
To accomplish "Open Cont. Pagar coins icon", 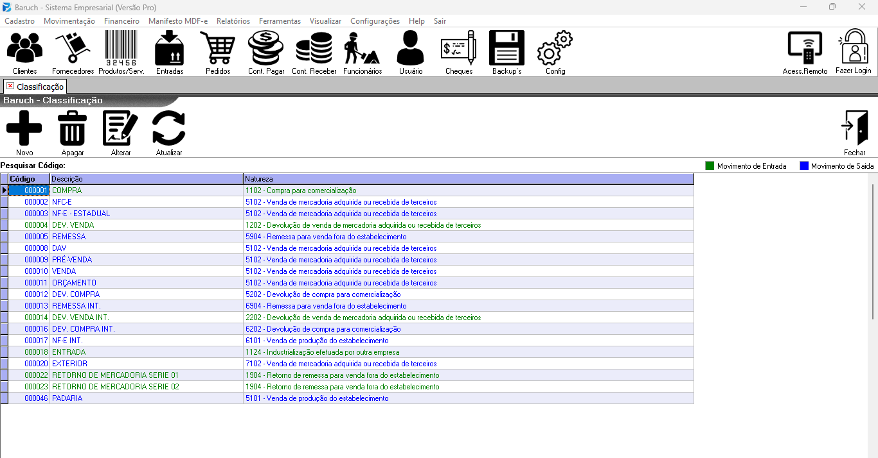I will point(266,49).
